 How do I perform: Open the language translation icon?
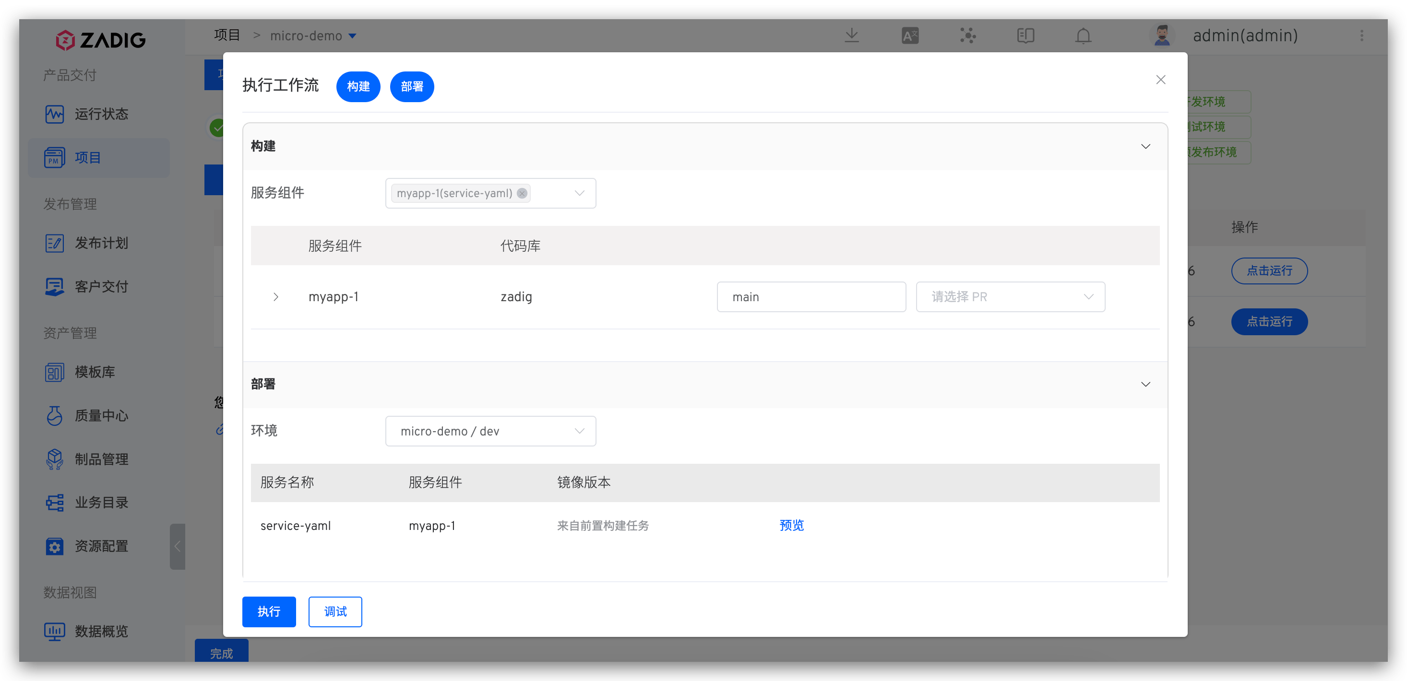coord(910,36)
